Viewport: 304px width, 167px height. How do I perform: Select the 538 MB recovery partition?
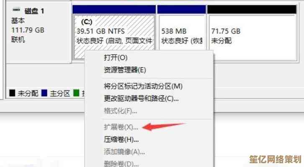pyautogui.click(x=181, y=33)
